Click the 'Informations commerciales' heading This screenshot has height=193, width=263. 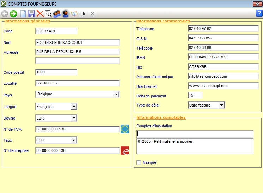[x=163, y=21]
